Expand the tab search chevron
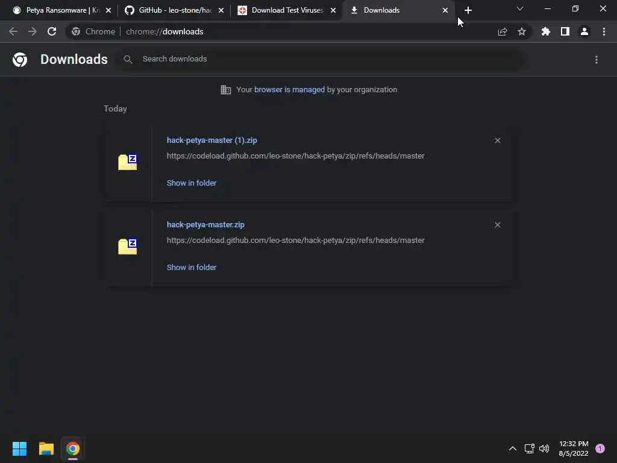 tap(520, 8)
